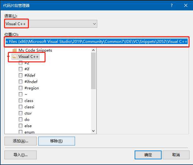The image size is (193, 165).
Task: Click the #ifndef snippet file icon
Action: (x=21, y=82)
